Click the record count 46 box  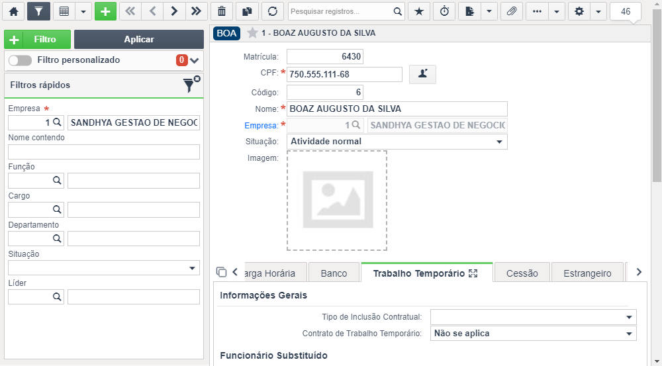(626, 11)
